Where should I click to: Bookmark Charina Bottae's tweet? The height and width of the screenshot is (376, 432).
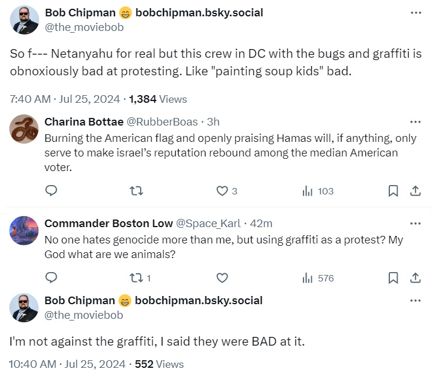click(393, 191)
